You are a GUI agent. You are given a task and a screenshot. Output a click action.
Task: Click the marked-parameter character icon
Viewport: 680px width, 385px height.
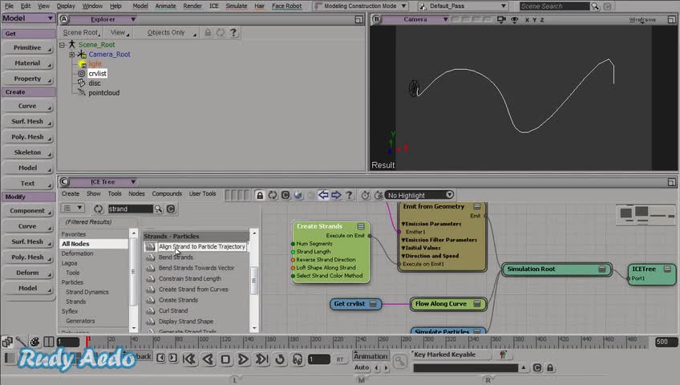point(503,355)
